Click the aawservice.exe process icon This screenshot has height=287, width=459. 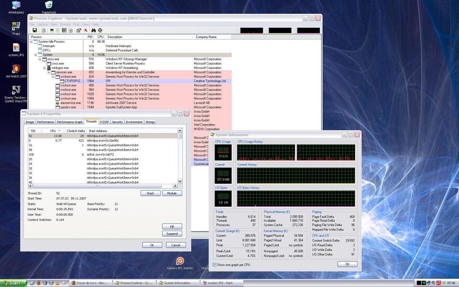coord(57,103)
